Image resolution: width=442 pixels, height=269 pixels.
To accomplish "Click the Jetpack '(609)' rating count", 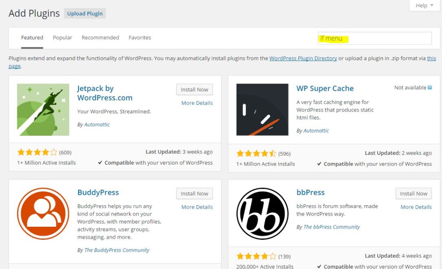I will click(65, 153).
